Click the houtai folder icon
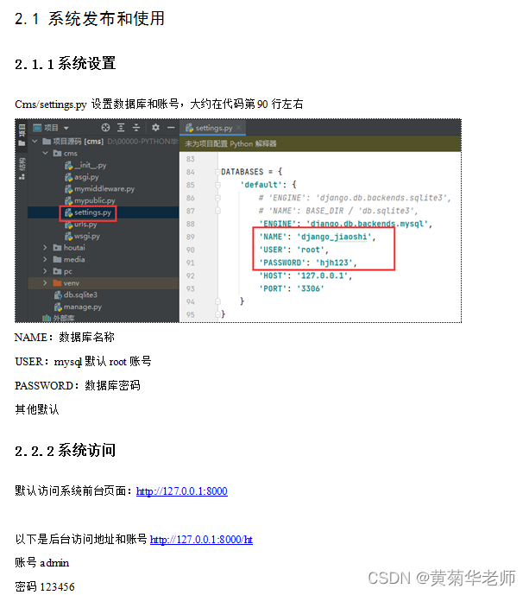529x595 pixels. click(57, 247)
